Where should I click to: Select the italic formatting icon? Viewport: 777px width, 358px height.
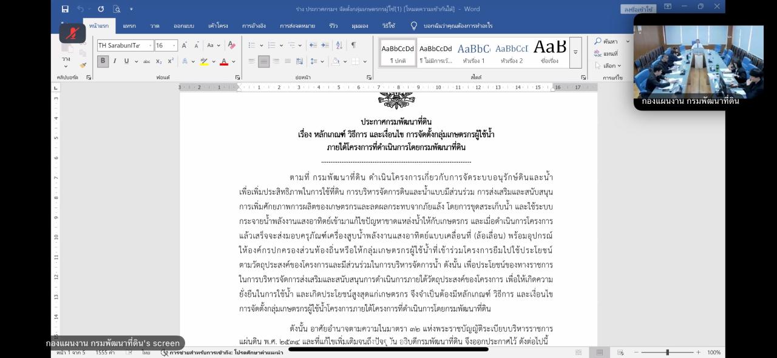(115, 61)
